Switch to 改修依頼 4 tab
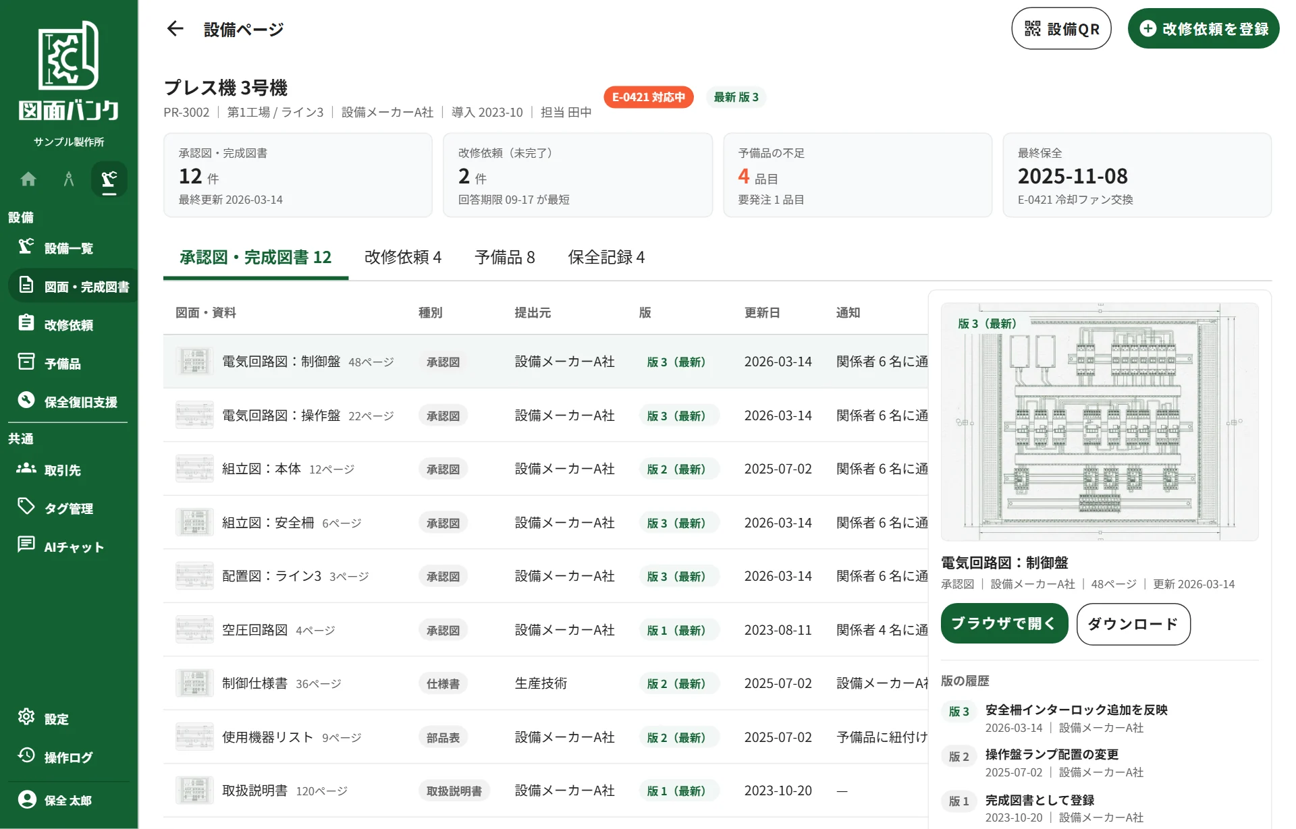 pyautogui.click(x=403, y=258)
